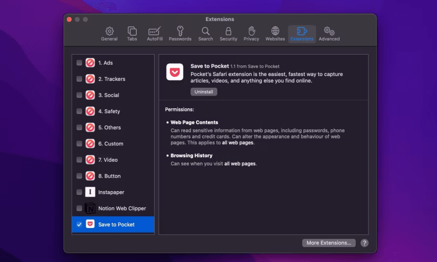This screenshot has width=437, height=262.
Task: Click the blocker icon beside 8. Button
Action: coord(90,176)
